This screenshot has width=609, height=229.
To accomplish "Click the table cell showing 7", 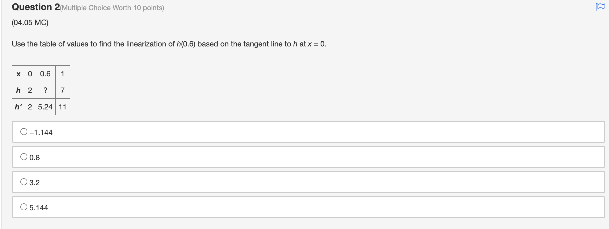I will (62, 90).
